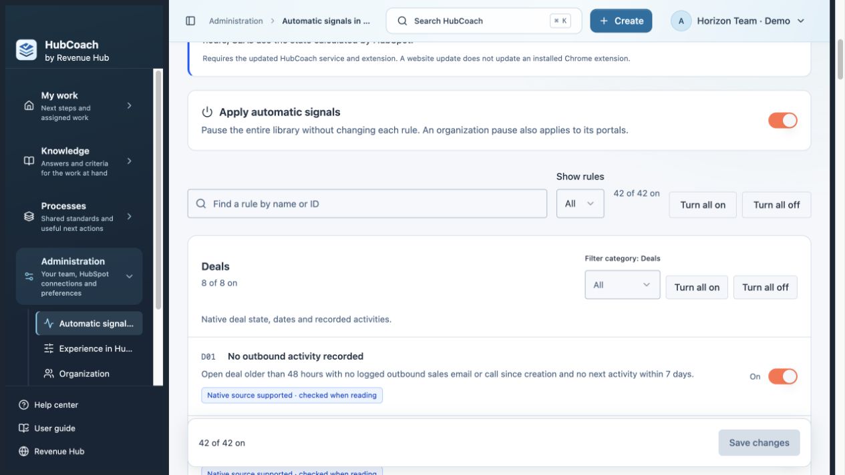Screen dimensions: 845x475
Task: Click Save changes button
Action: [x=759, y=442]
